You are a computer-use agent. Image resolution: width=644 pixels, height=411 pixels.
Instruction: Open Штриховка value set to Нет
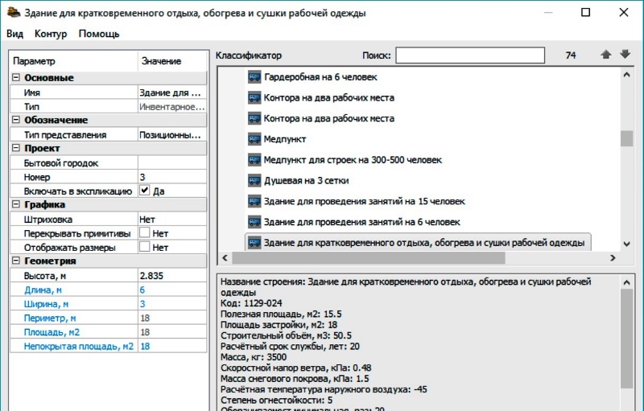click(x=172, y=220)
